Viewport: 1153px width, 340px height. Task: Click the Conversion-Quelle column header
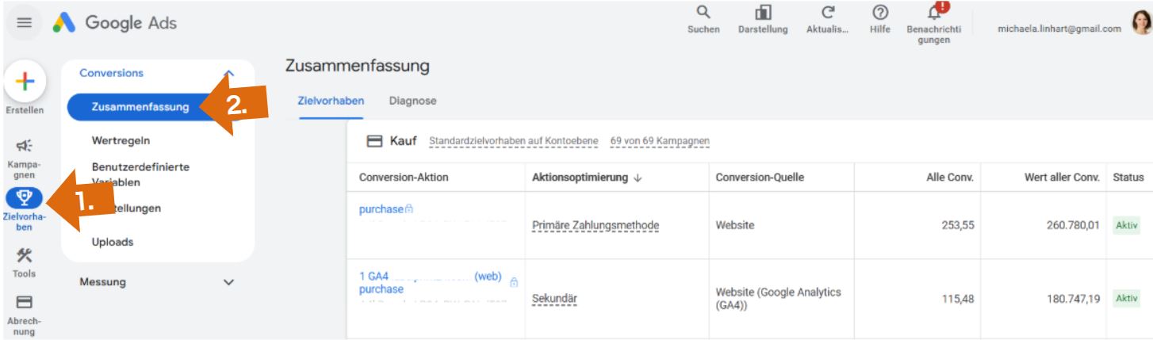(x=760, y=178)
